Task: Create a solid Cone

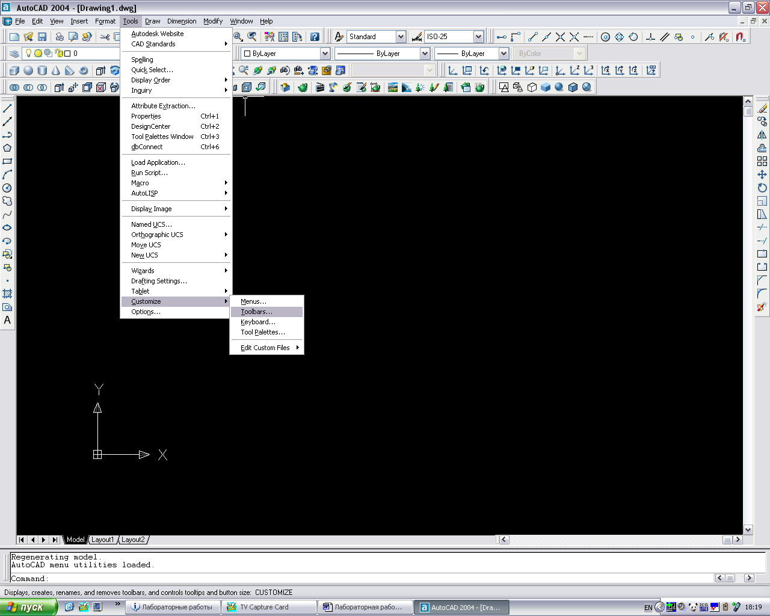Action: [56, 70]
